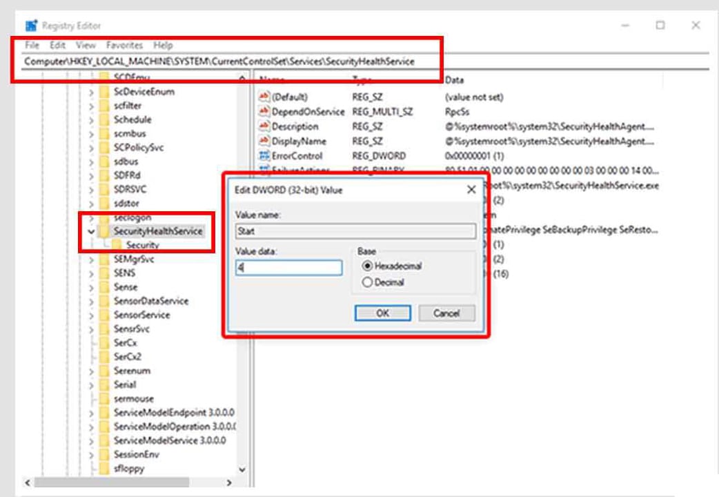This screenshot has height=497, width=719.
Task: Click the registry path address bar
Action: click(365, 61)
